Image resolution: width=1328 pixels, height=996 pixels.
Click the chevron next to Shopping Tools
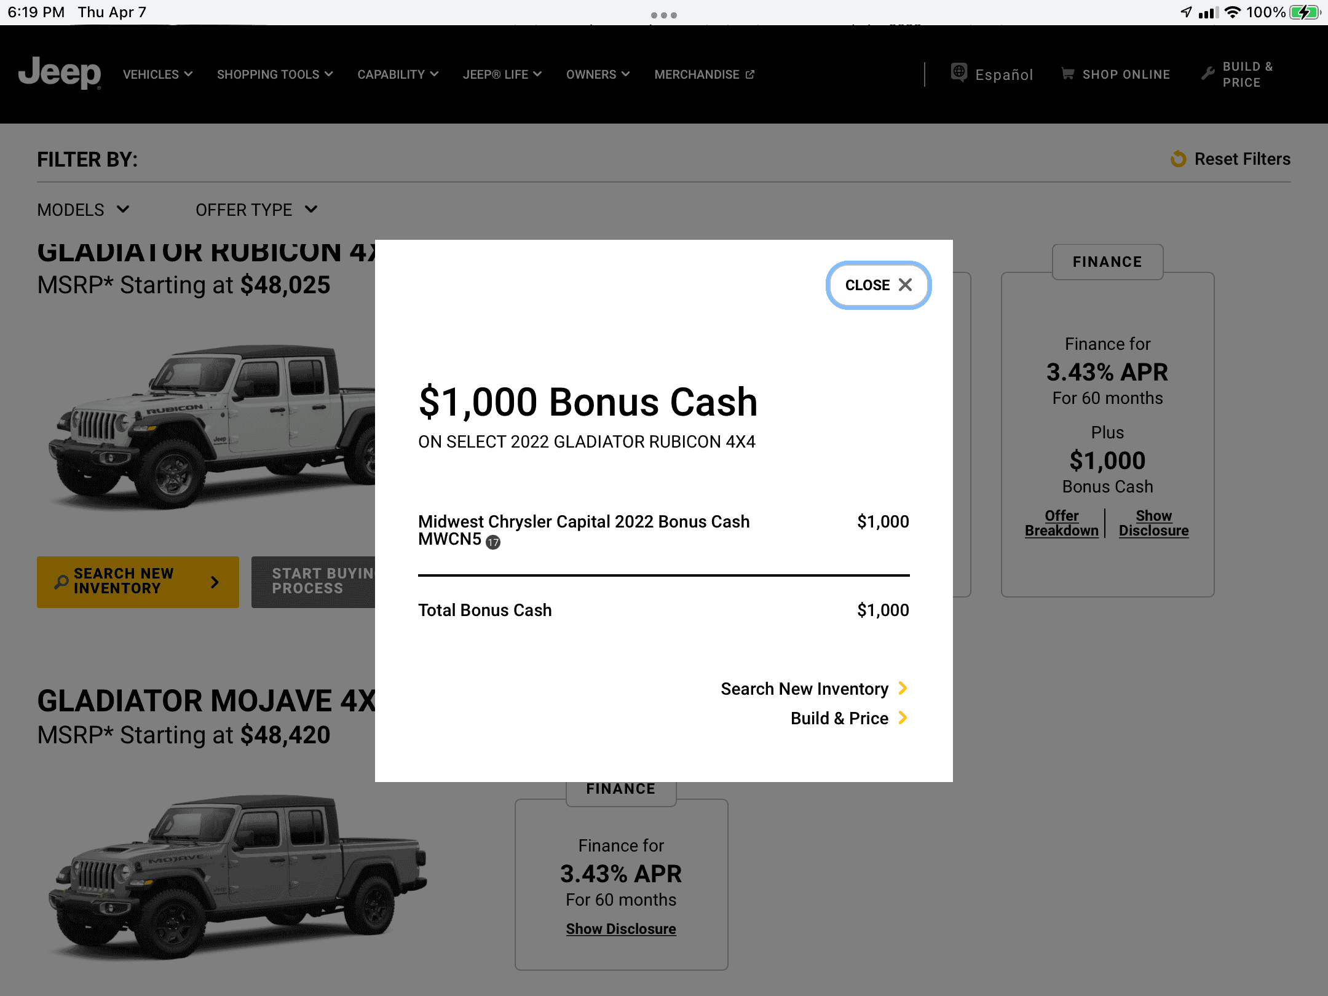click(329, 74)
